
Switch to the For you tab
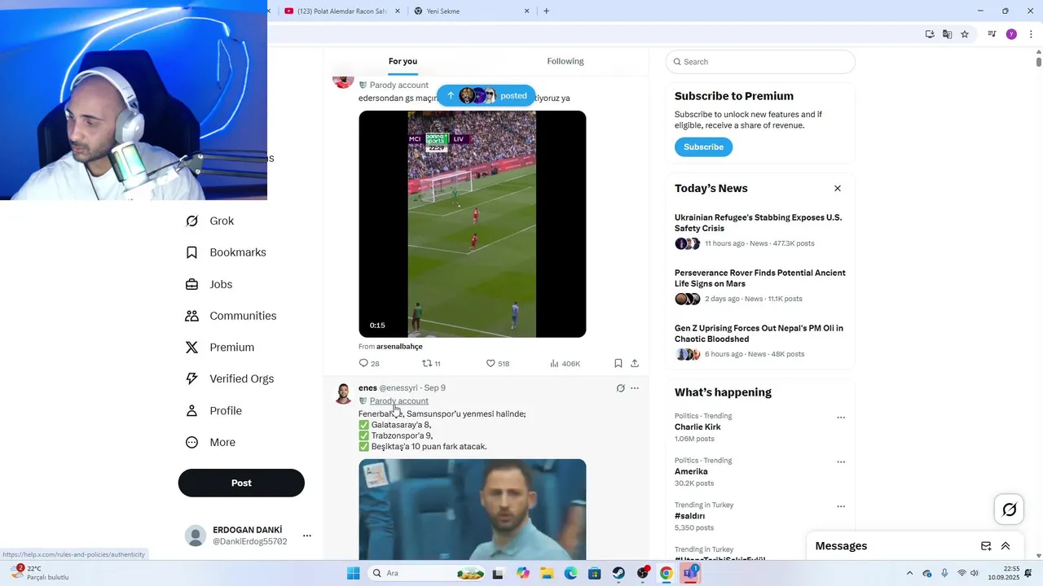[x=403, y=61]
